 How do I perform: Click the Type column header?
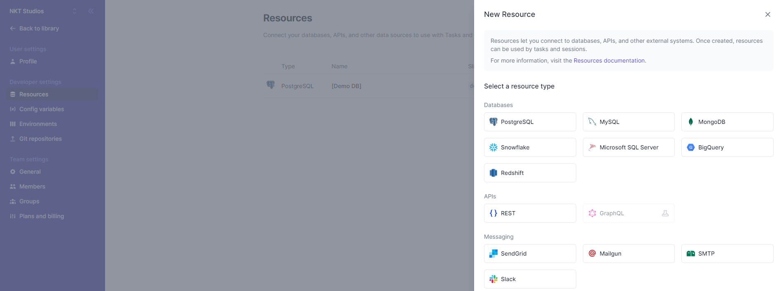(288, 66)
